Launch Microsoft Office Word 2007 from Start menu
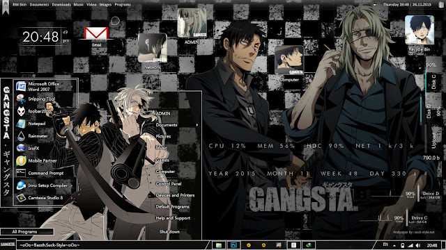 coord(45,86)
